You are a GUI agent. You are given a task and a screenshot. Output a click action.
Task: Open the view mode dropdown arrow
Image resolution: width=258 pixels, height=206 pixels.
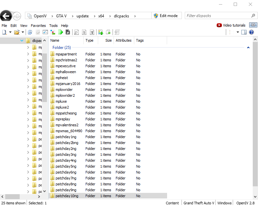[x=238, y=32]
